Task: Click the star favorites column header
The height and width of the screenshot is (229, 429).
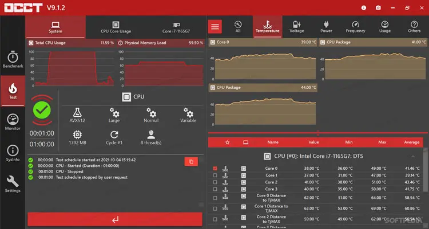Action: pyautogui.click(x=227, y=142)
